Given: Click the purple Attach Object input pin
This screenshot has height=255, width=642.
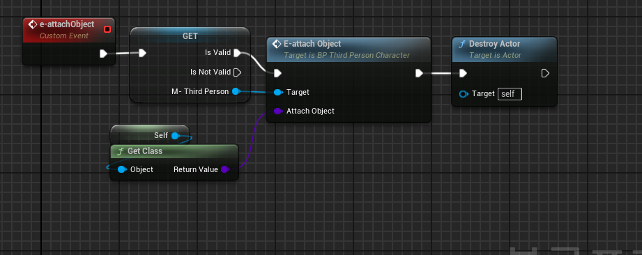Looking at the screenshot, I should (278, 111).
